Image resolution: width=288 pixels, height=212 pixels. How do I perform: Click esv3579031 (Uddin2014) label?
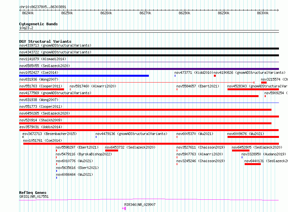click(41, 127)
